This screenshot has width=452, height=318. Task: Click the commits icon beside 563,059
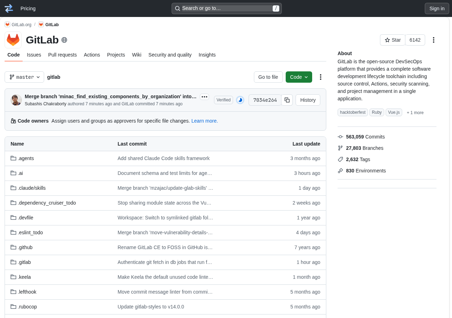pyautogui.click(x=340, y=137)
